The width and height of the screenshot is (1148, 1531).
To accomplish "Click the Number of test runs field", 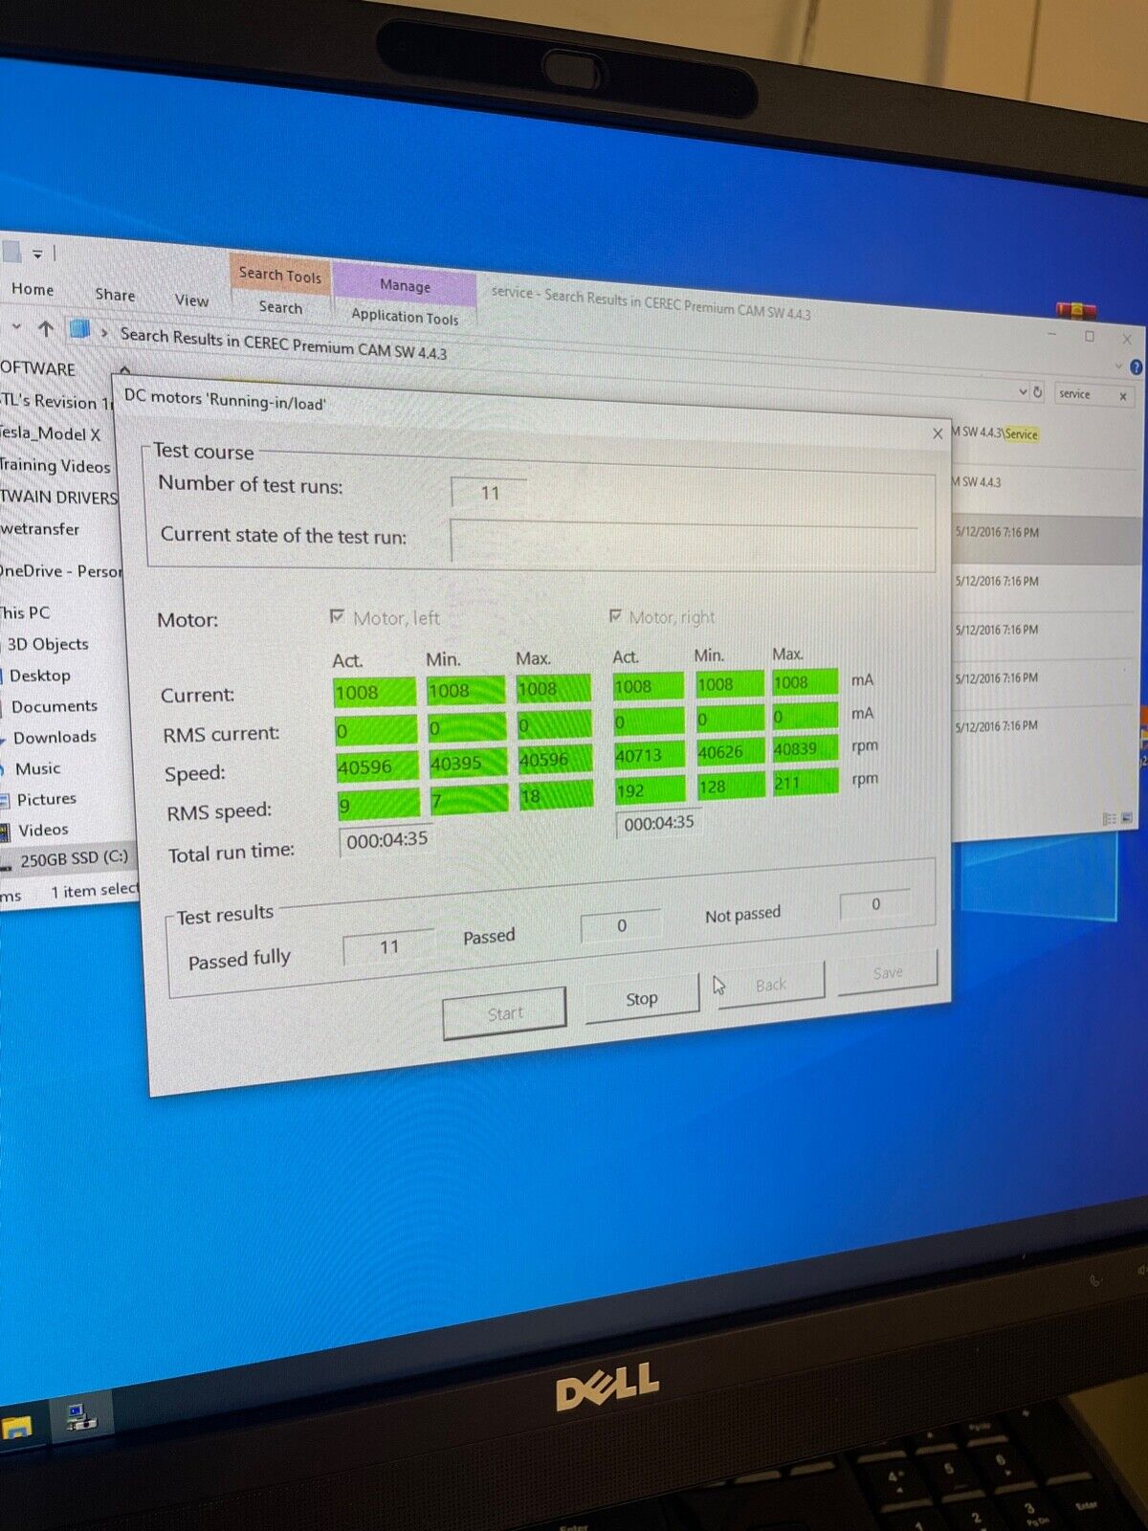I will [490, 493].
